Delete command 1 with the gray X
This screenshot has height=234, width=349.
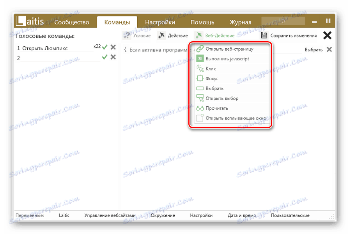click(113, 47)
